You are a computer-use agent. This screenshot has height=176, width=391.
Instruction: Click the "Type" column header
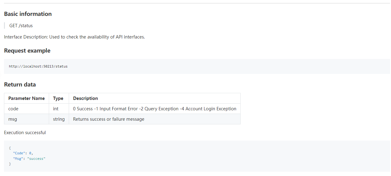(58, 98)
